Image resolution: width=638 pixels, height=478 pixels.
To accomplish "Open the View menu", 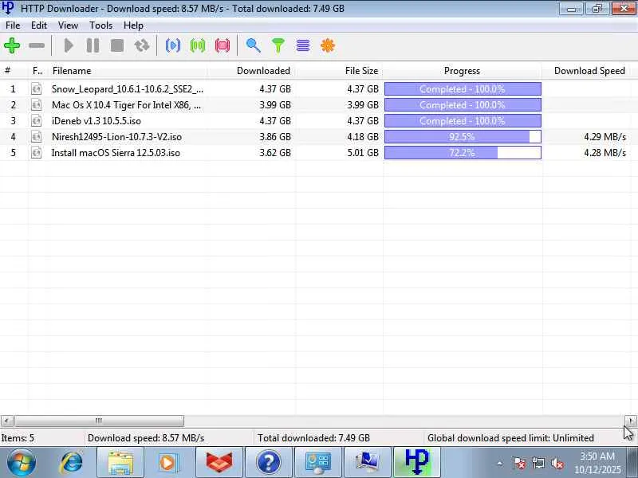I will (68, 25).
